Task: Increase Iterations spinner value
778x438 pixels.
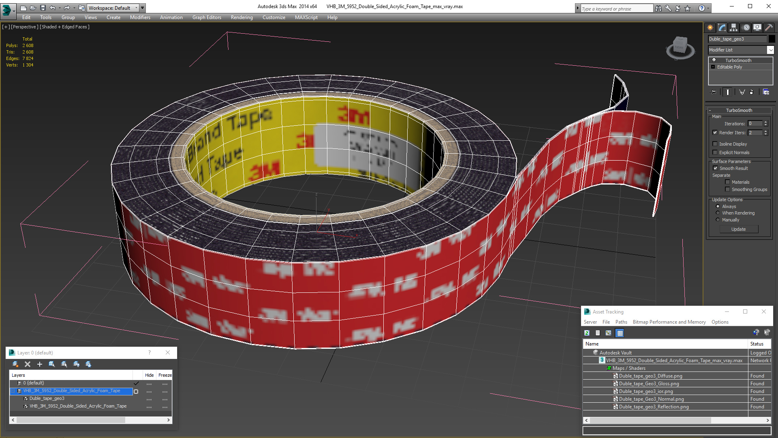Action: [766, 122]
